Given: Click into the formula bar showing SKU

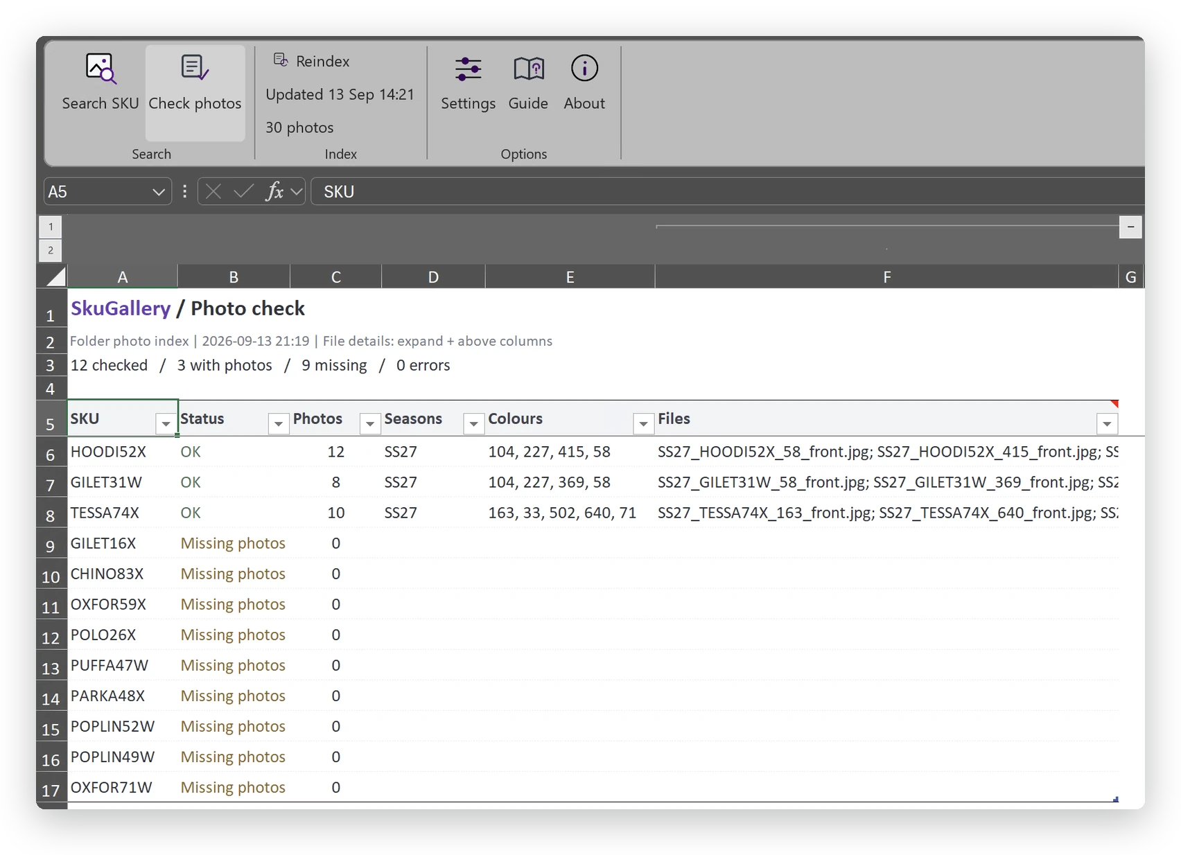Looking at the screenshot, I should coord(728,192).
